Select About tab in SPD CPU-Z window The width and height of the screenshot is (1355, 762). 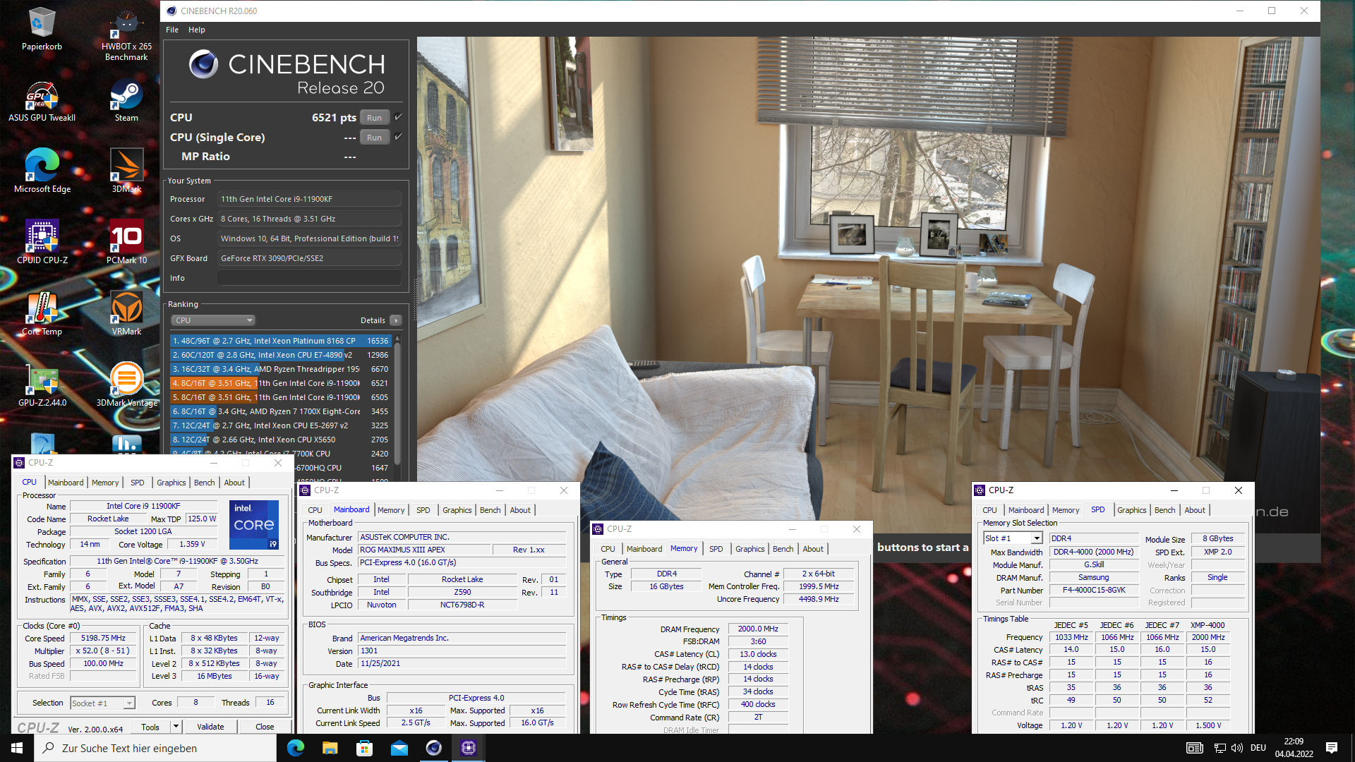[x=1195, y=510]
